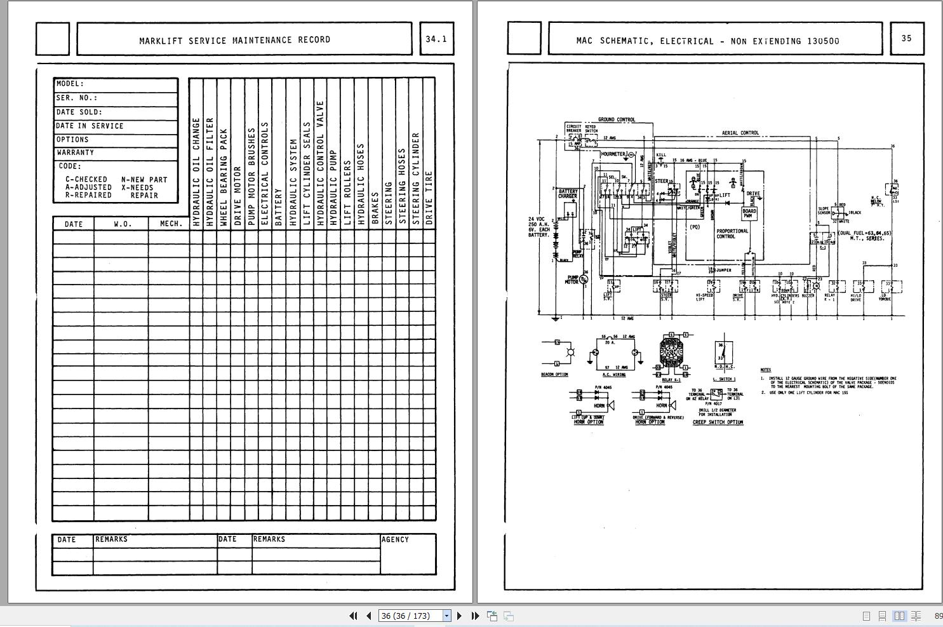Viewport: 943px width, 627px height.
Task: Click the SER. NO.: field
Action: [116, 98]
